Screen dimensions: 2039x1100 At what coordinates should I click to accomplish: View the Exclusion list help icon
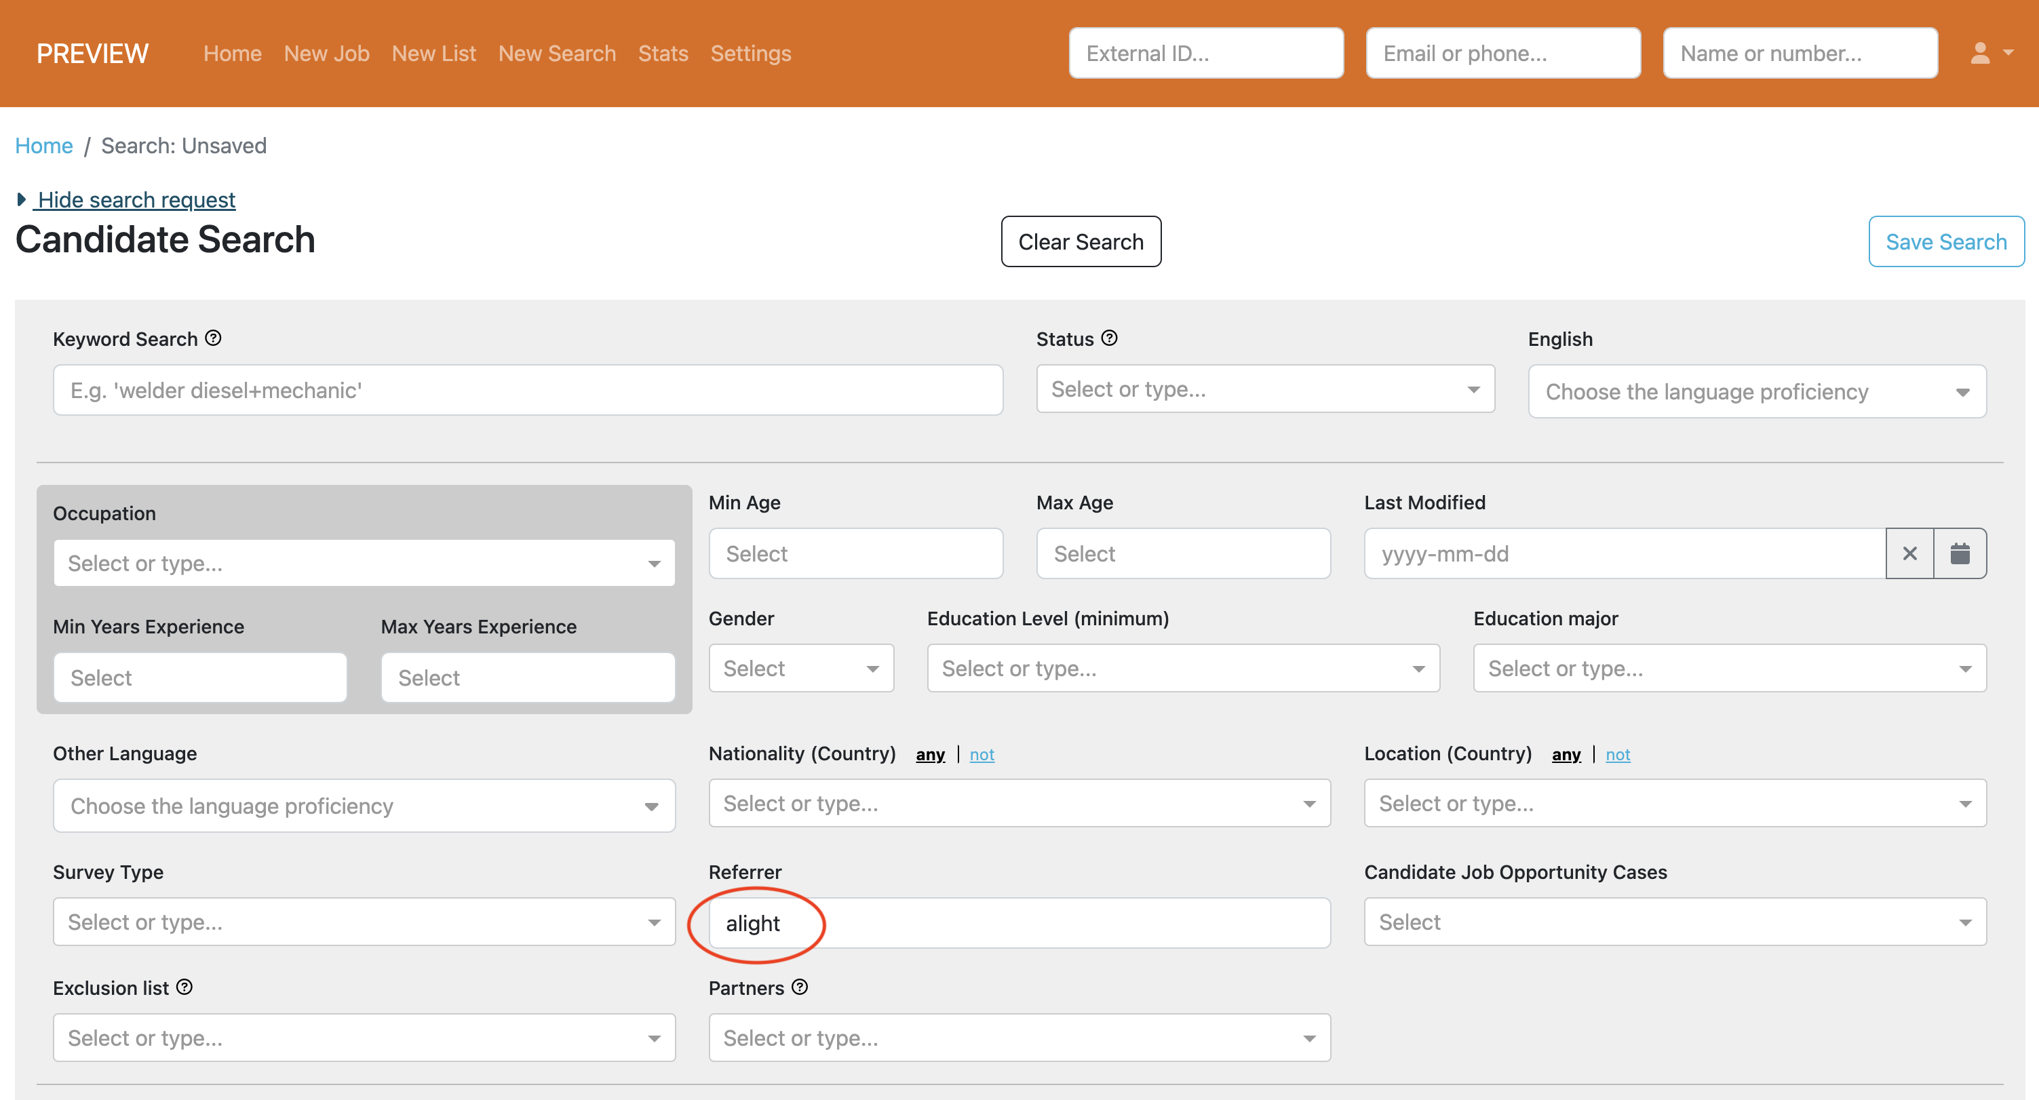[x=184, y=987]
